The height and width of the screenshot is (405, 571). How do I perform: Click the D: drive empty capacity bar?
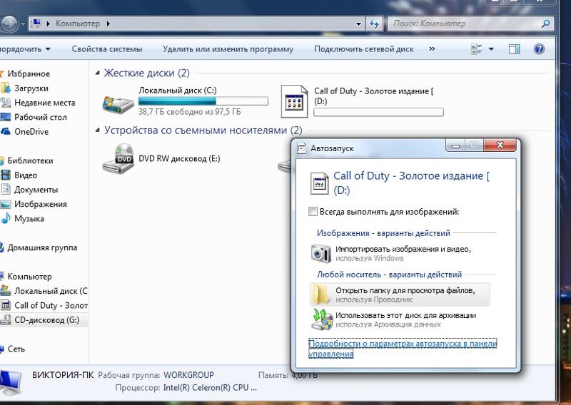click(x=379, y=112)
